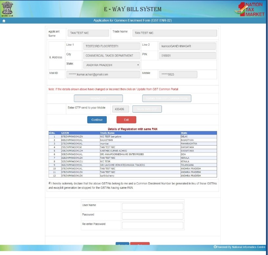Click 'GOA' state cell
This screenshot has height=255, width=268.
tap(183, 154)
